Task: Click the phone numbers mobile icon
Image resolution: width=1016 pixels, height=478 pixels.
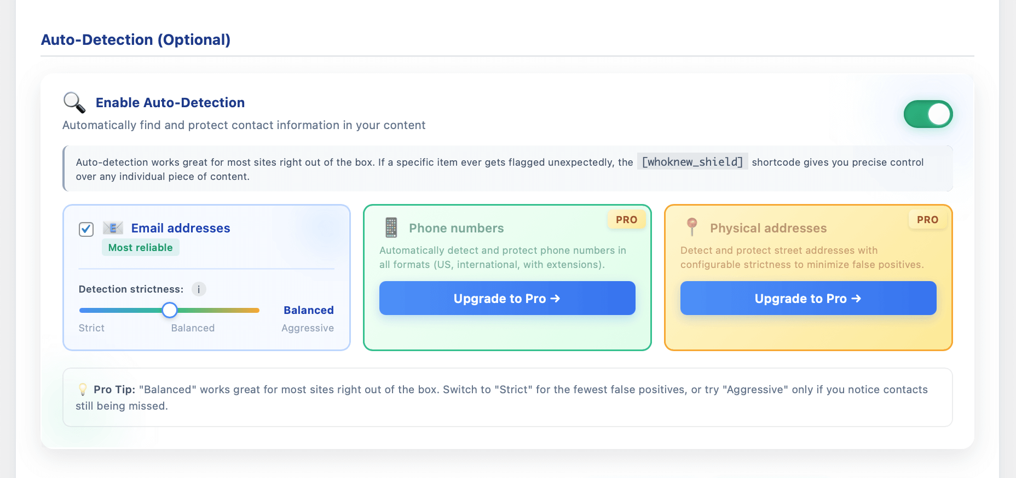Action: 391,228
